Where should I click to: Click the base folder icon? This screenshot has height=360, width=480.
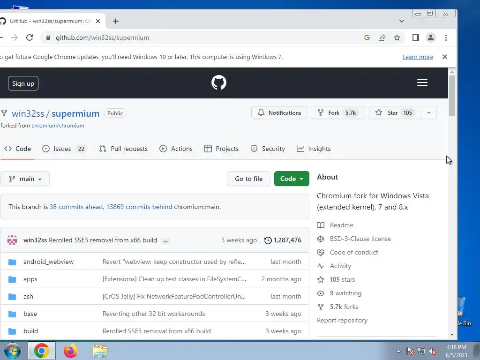12,314
